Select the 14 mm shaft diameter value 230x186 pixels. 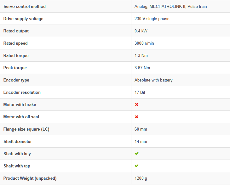click(141, 141)
